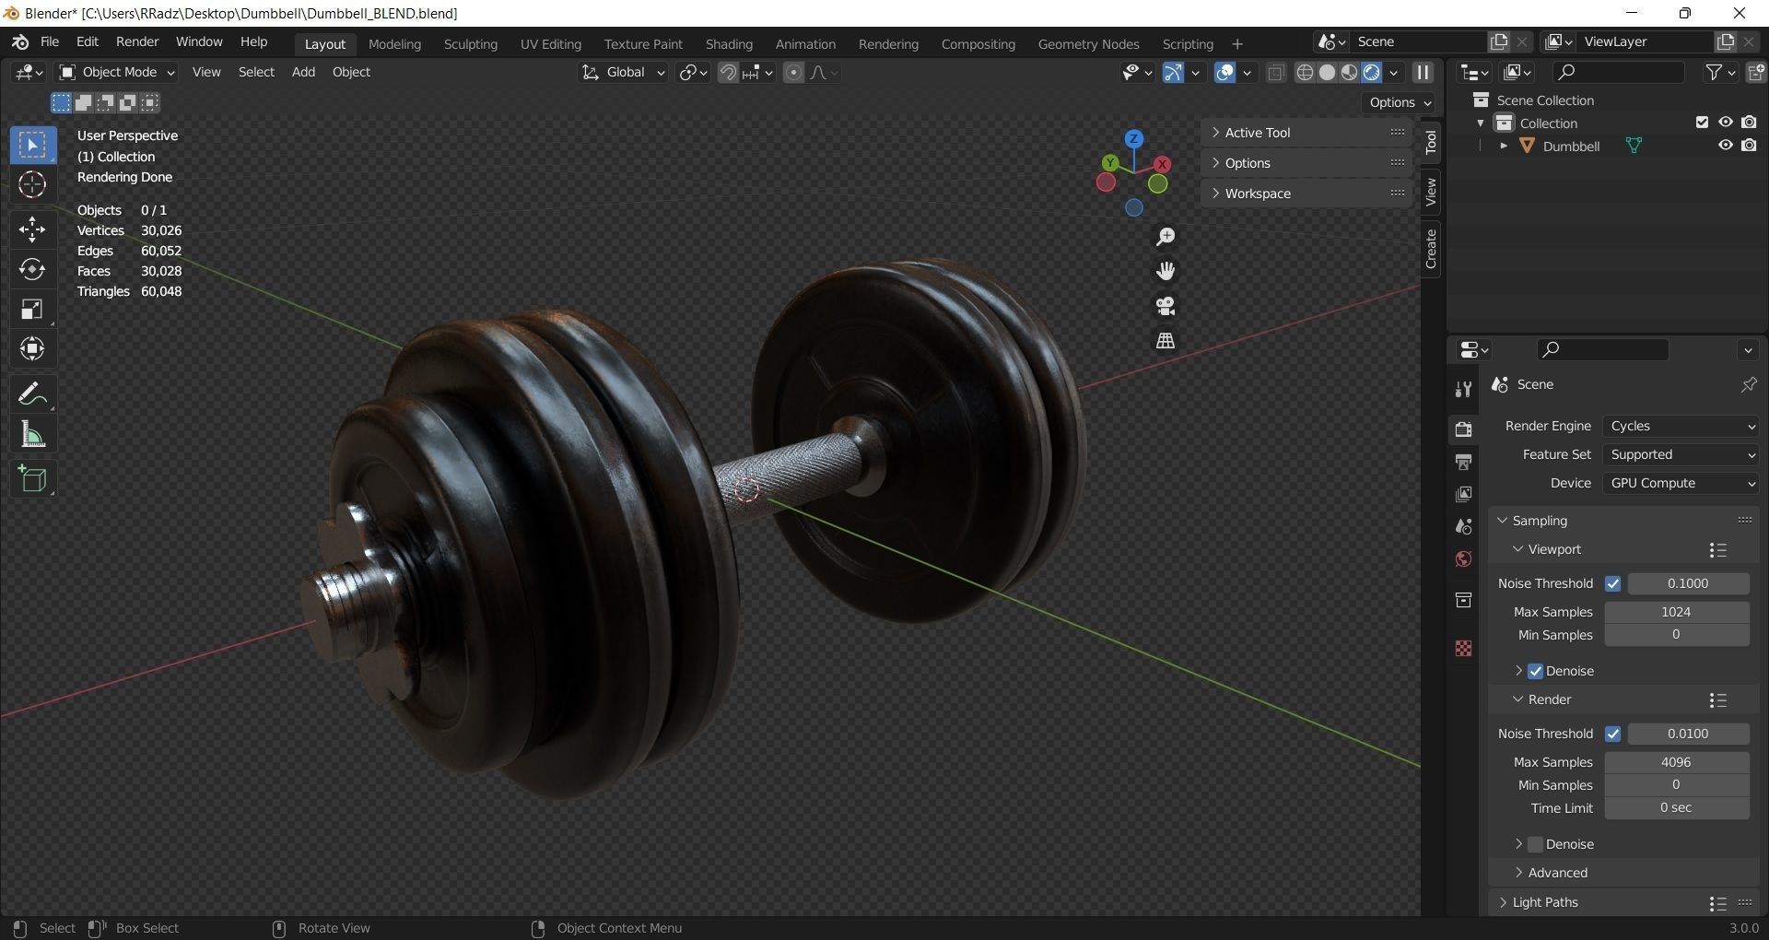Open Feature Set Supported dropdown
1769x940 pixels.
1681,454
